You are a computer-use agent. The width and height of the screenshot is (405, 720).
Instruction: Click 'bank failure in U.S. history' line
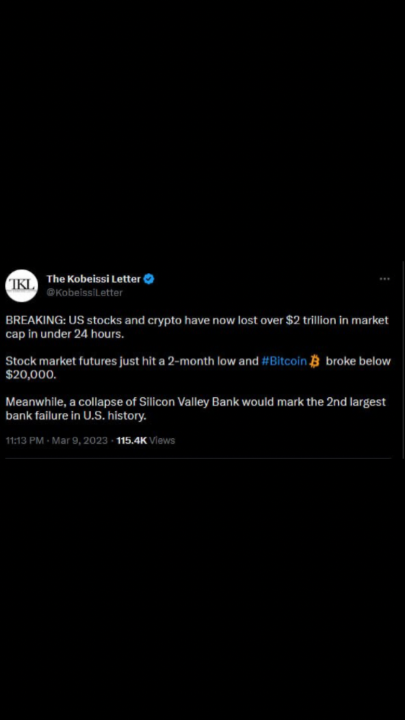point(76,416)
